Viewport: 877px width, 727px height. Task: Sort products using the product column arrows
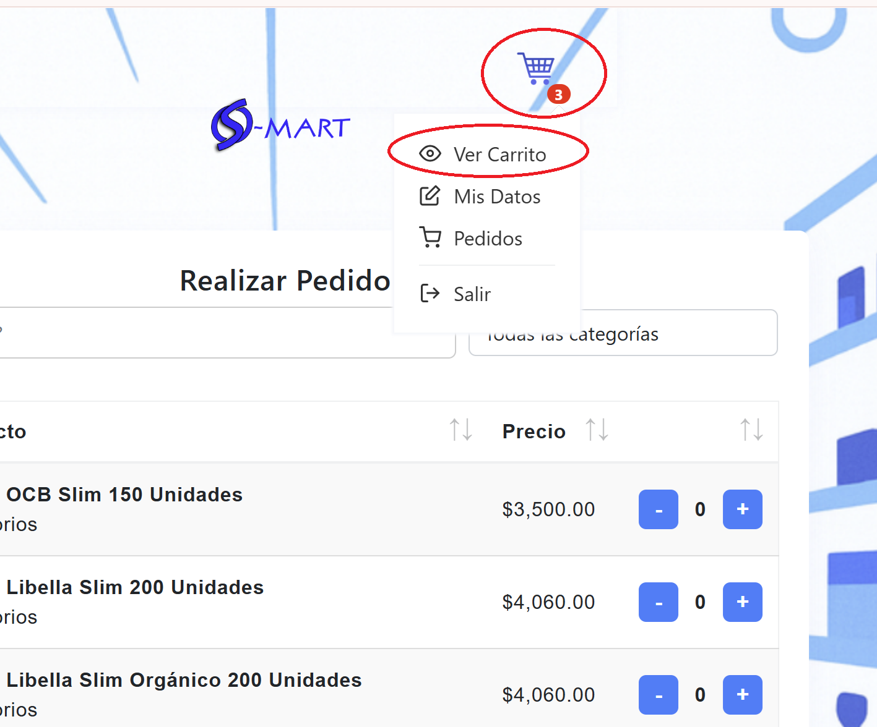pyautogui.click(x=461, y=429)
